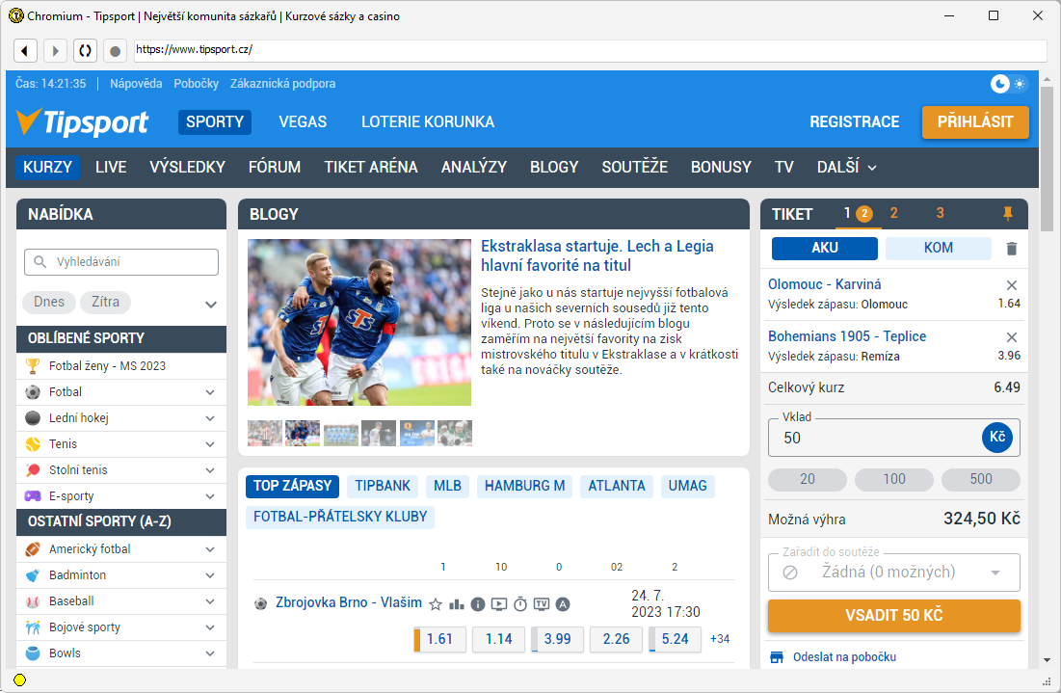The width and height of the screenshot is (1061, 693).
Task: Switch to LOTERIE KORUNKA section
Action: (428, 122)
